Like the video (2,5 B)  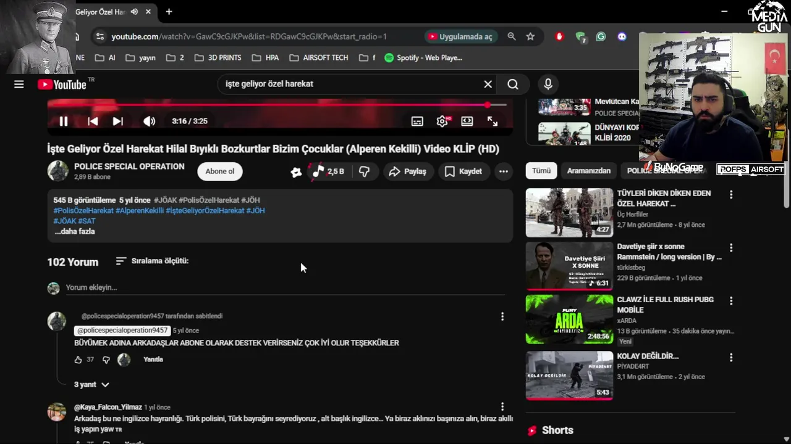pyautogui.click(x=328, y=171)
